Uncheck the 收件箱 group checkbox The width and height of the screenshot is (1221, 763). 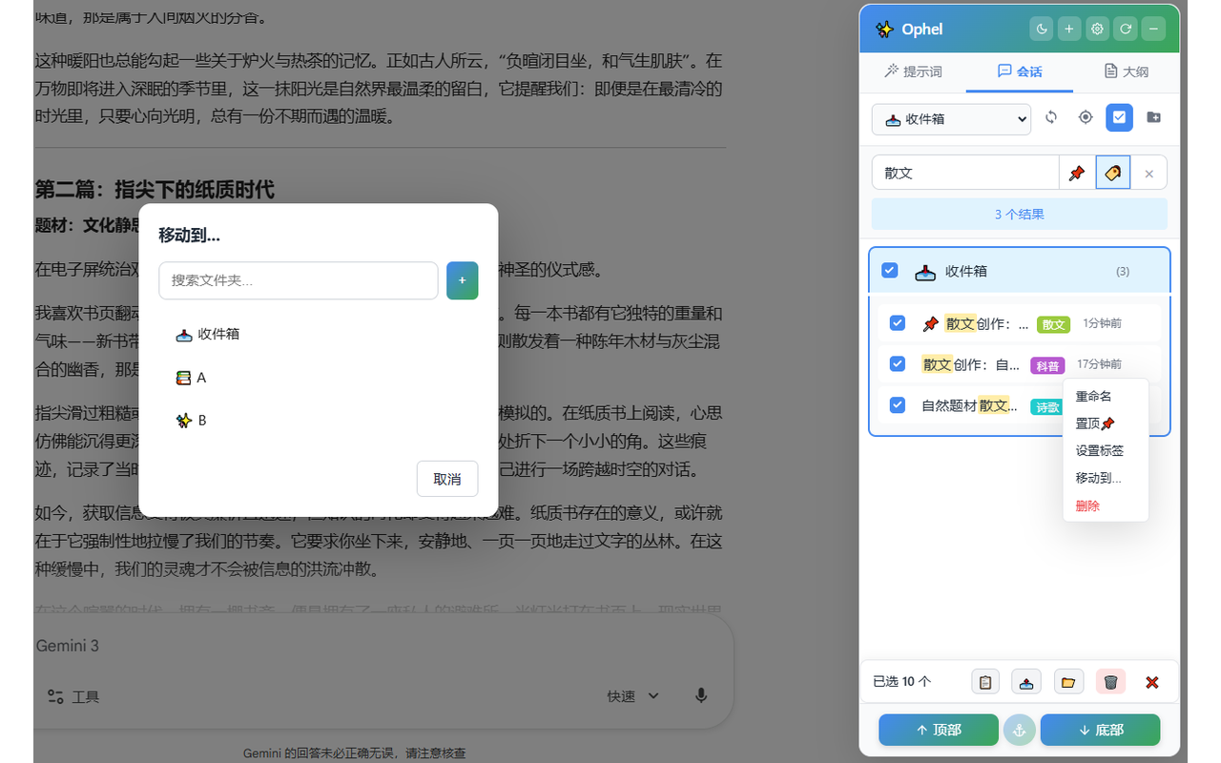coord(889,270)
